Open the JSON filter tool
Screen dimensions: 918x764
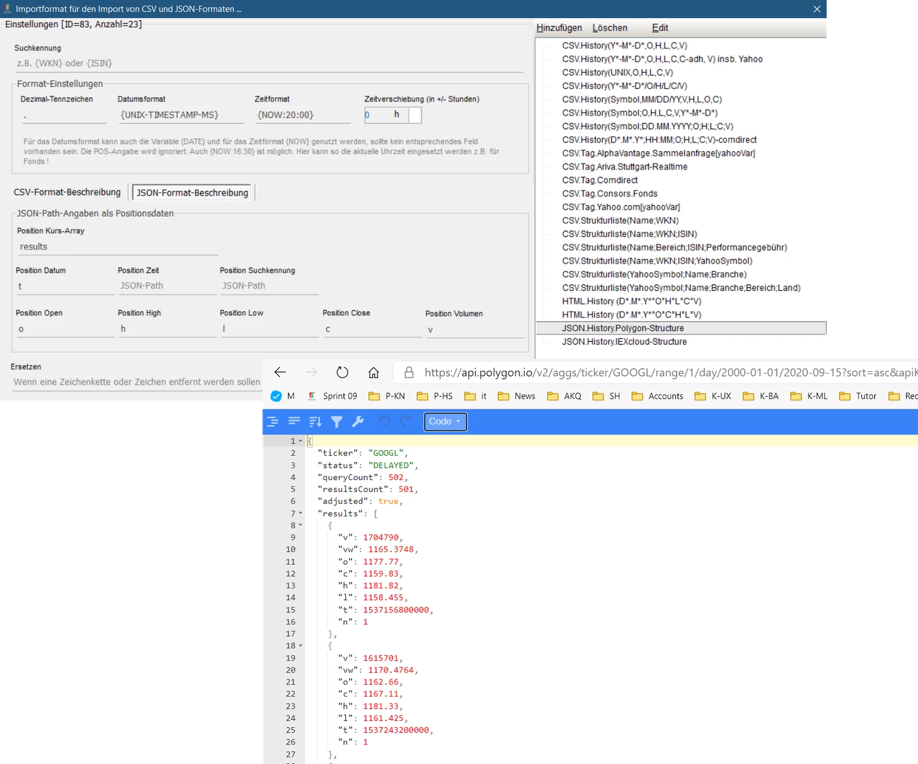[337, 421]
